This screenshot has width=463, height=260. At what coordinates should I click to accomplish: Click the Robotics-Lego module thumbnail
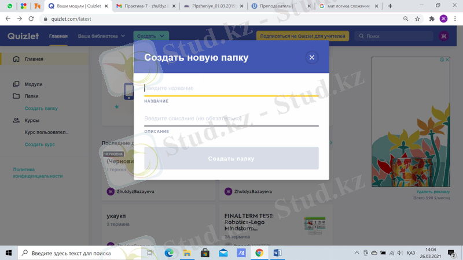[x=315, y=225]
